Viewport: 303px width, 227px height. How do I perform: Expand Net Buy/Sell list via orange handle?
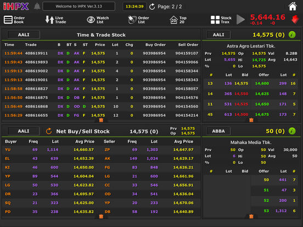[x=101, y=216]
